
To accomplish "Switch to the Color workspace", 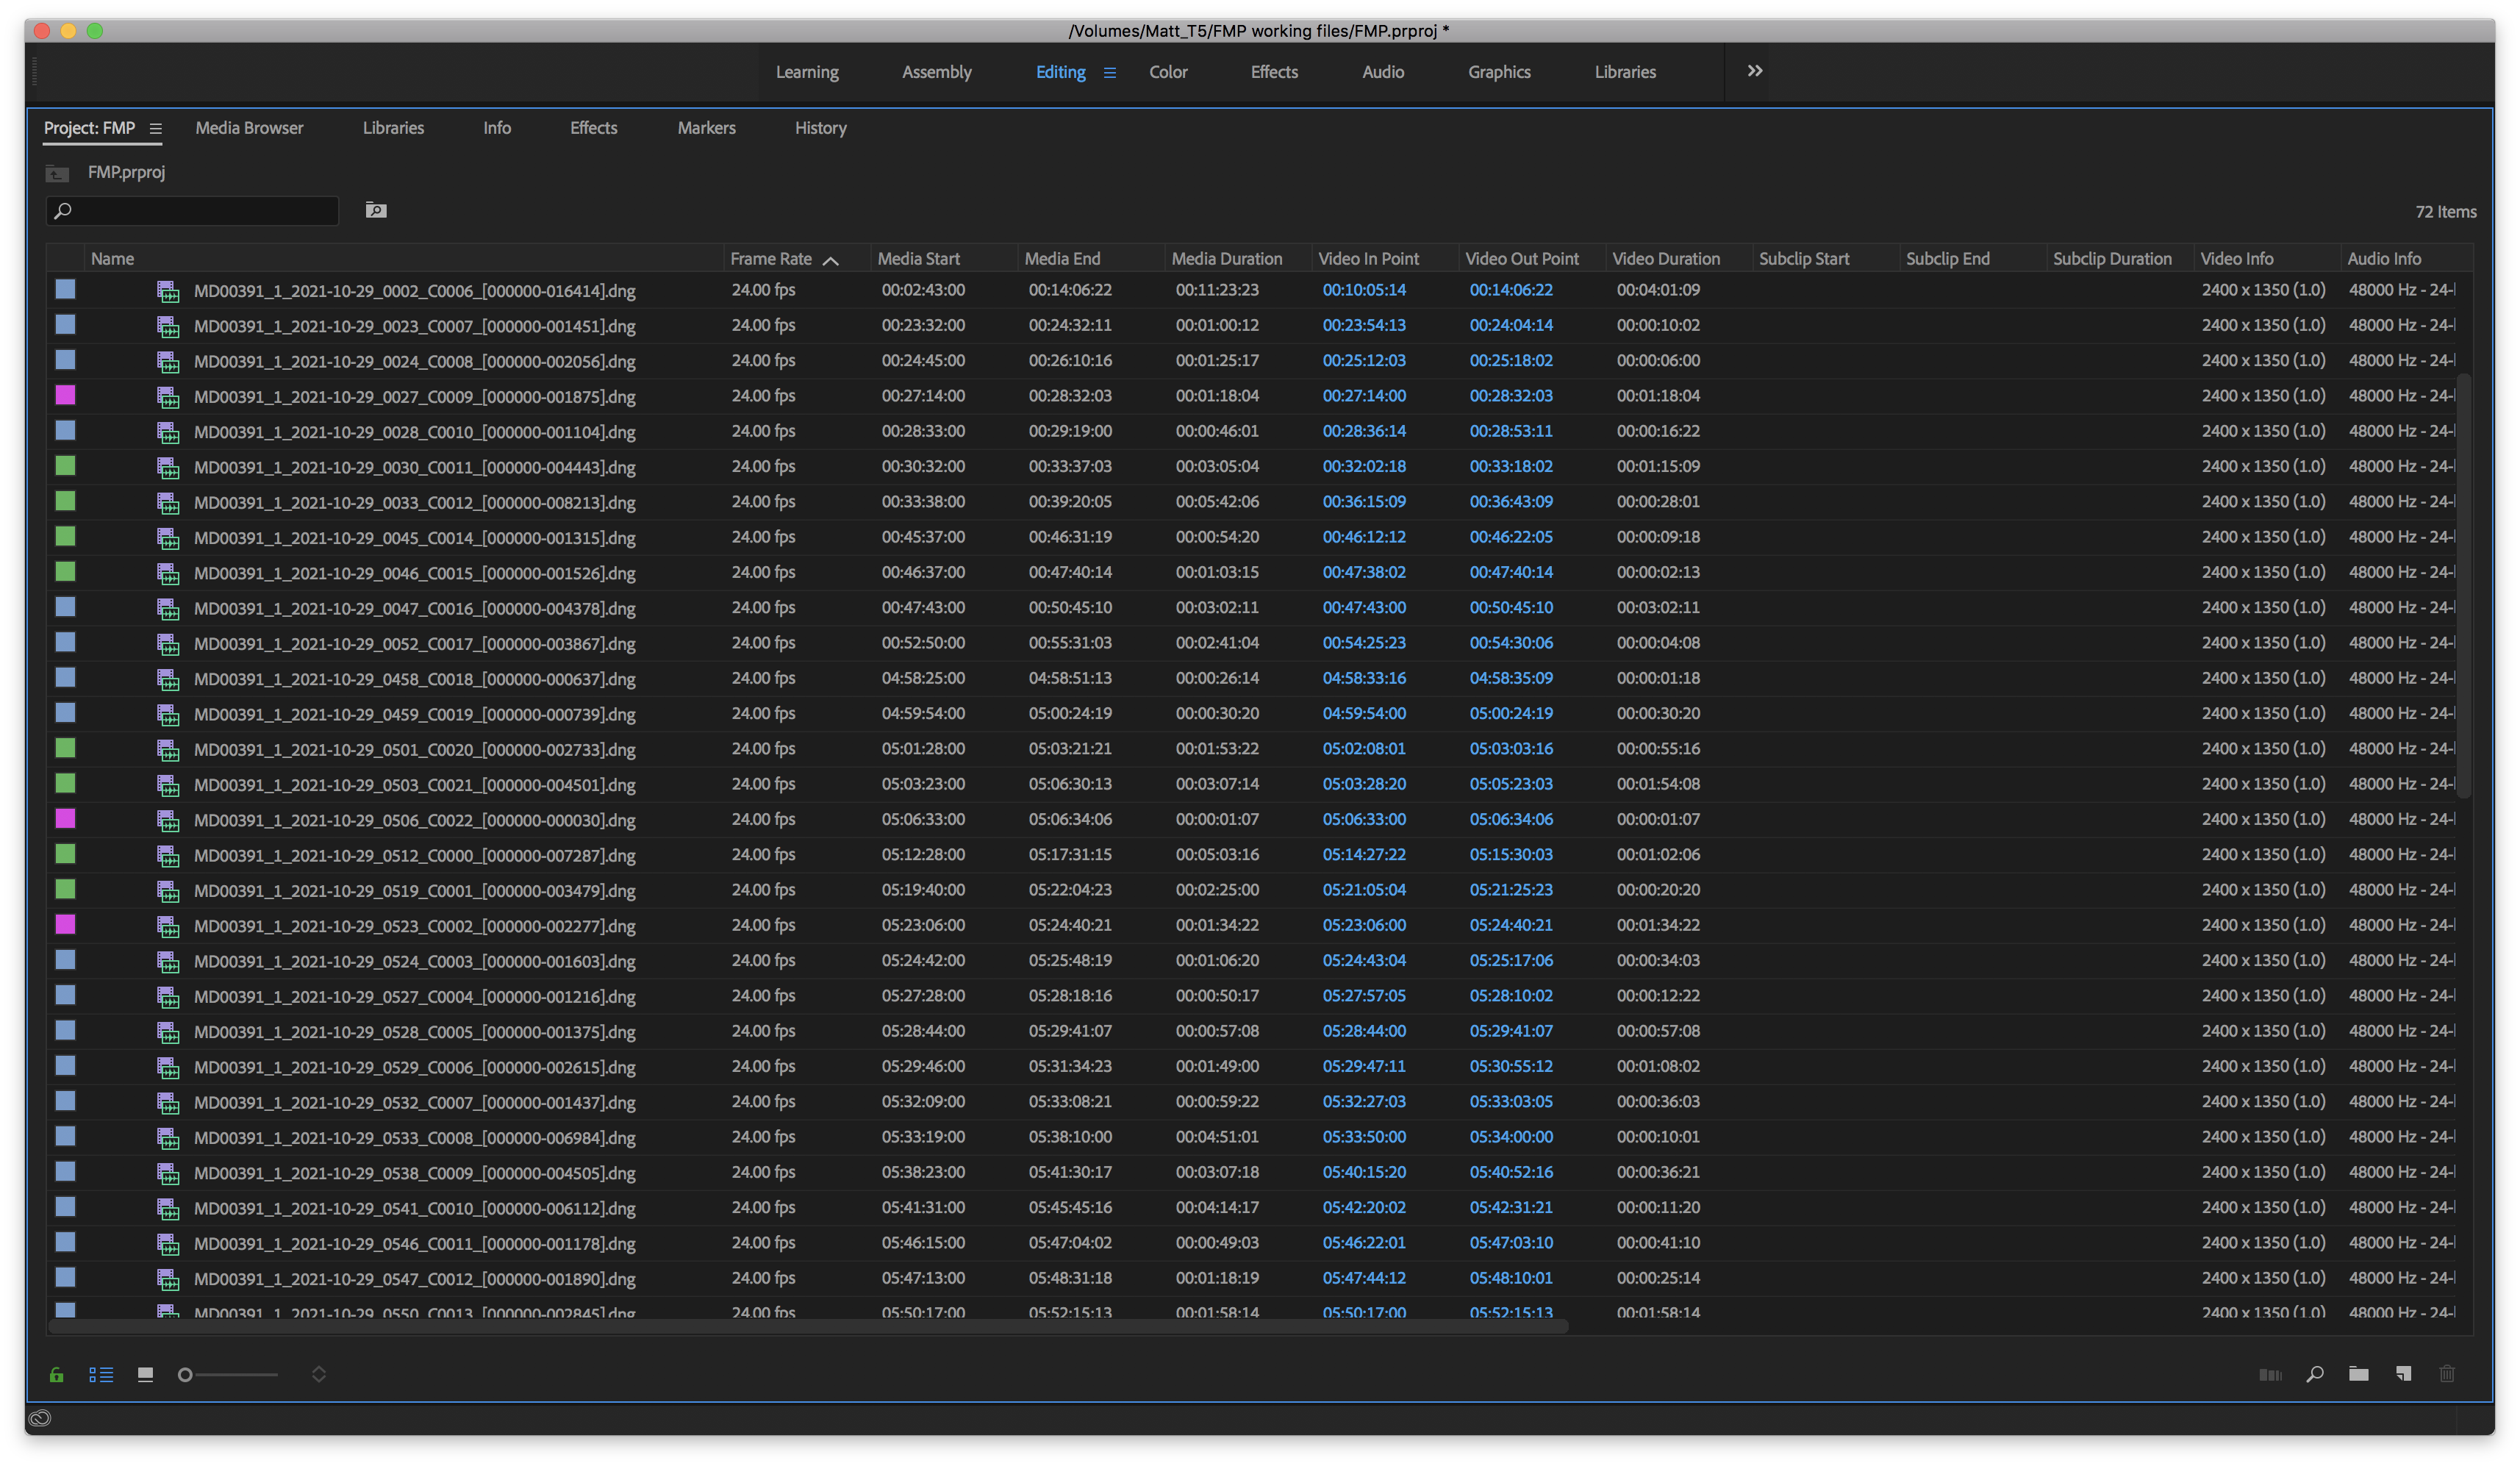I will tap(1168, 72).
